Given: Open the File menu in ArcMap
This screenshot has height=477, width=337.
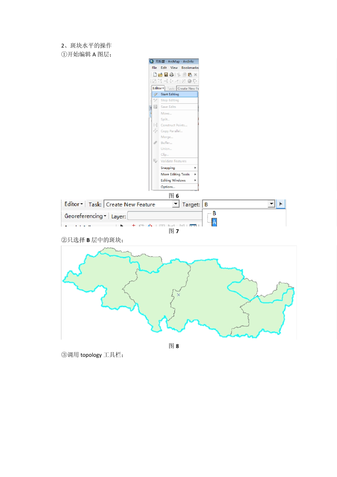Looking at the screenshot, I should point(154,67).
